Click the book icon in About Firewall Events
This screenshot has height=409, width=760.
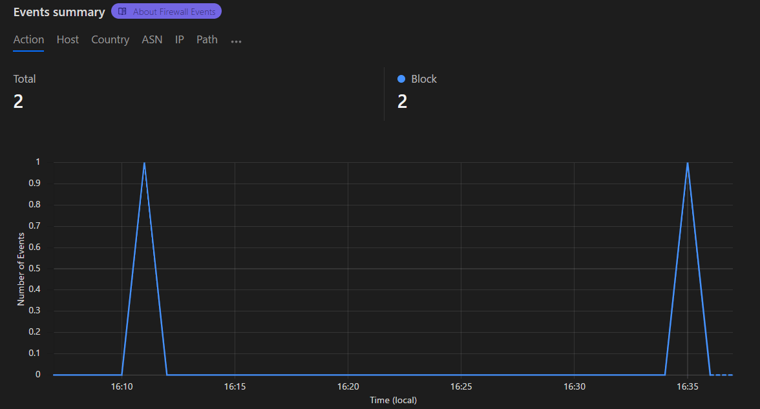coord(122,12)
